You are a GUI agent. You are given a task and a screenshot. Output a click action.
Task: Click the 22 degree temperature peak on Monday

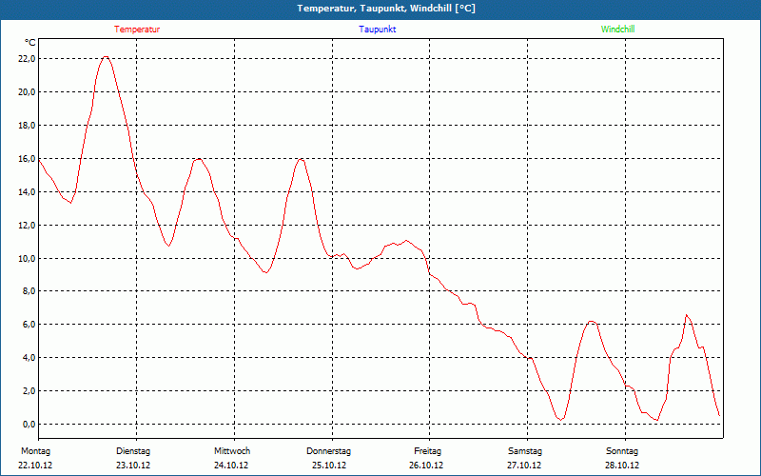106,57
